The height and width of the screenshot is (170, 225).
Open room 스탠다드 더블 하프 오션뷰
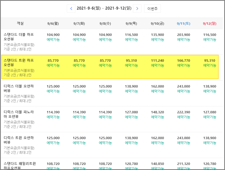pos(19,37)
